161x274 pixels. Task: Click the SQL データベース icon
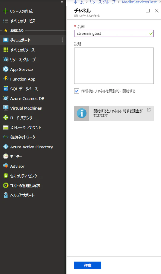5,89
